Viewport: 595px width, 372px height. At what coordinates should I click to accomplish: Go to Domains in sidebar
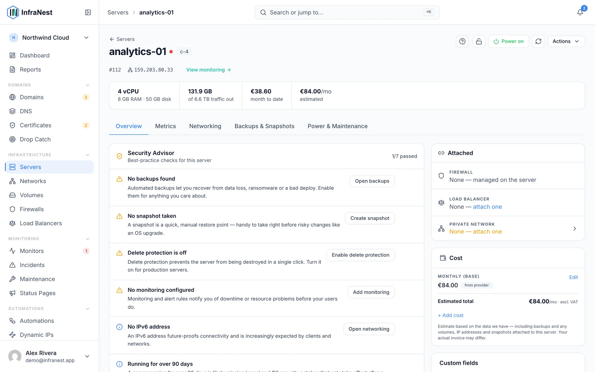49,97
